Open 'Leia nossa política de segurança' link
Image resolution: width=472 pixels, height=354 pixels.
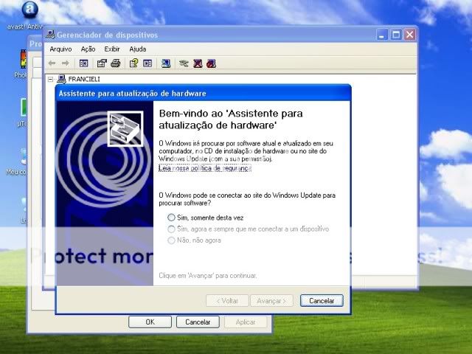click(205, 168)
